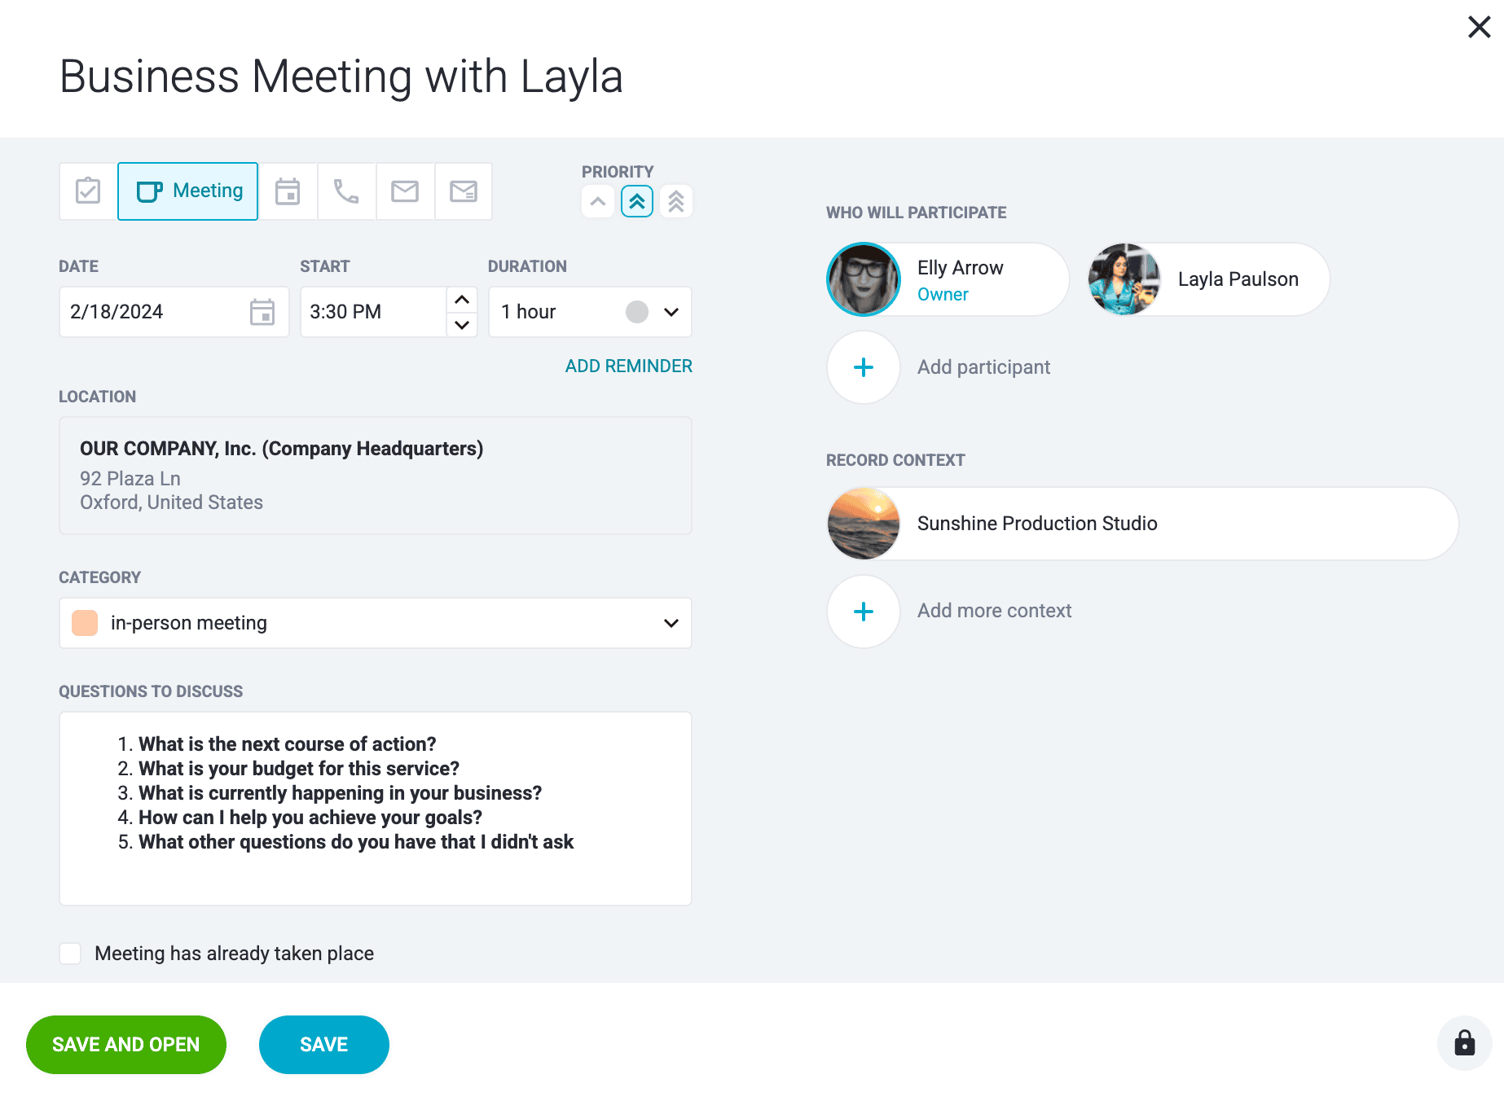
Task: Increase the start time with up arrow
Action: (x=462, y=300)
